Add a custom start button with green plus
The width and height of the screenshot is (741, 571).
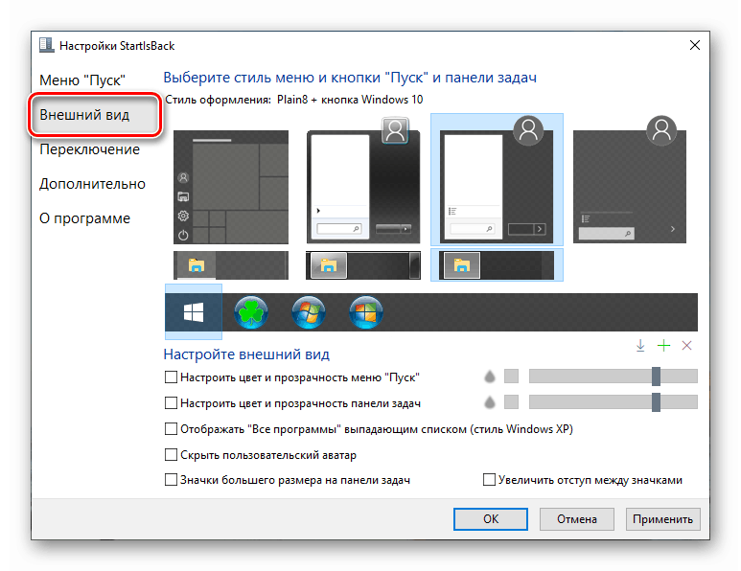point(663,345)
